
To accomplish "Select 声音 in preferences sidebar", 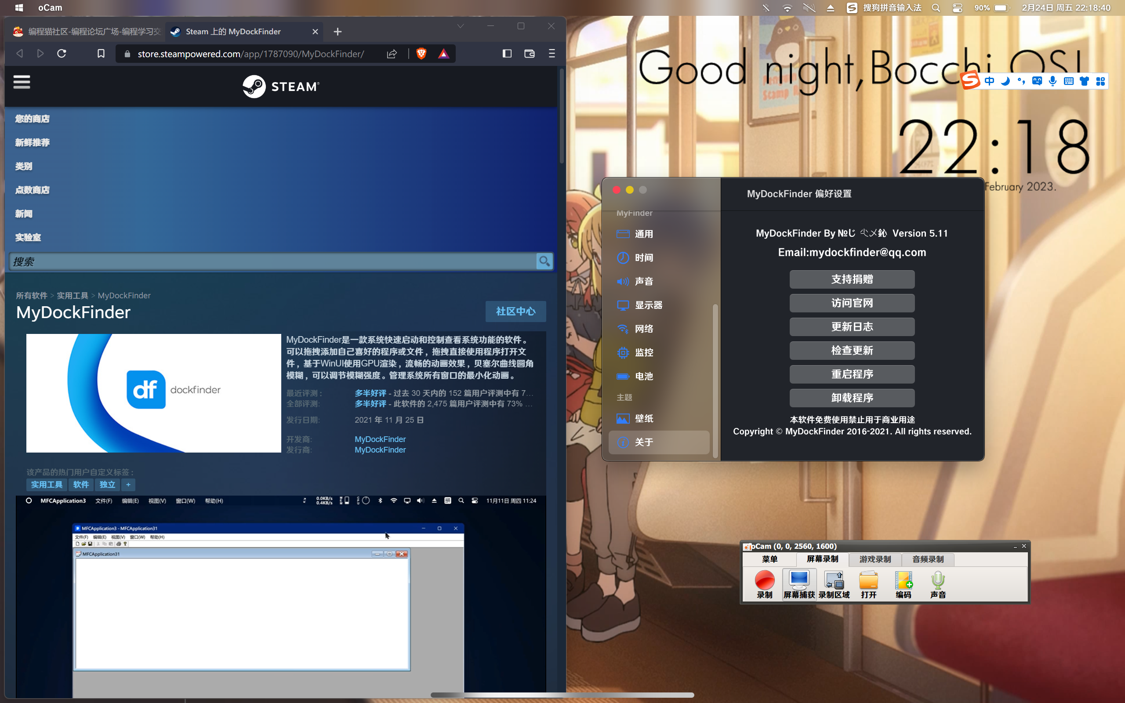I will pyautogui.click(x=659, y=281).
